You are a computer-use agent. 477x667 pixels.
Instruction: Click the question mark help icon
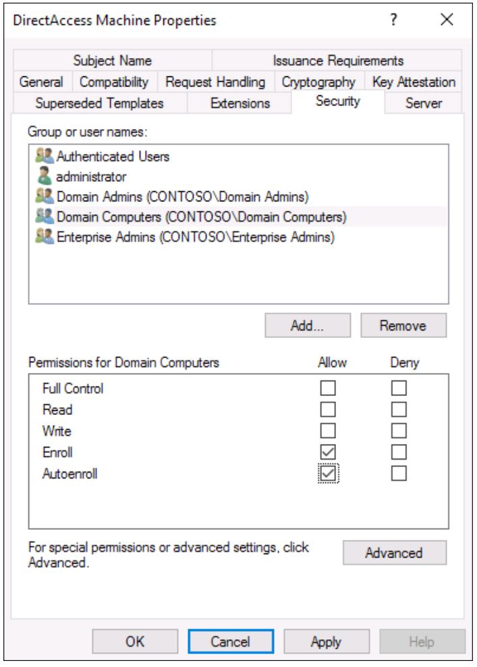[x=394, y=20]
